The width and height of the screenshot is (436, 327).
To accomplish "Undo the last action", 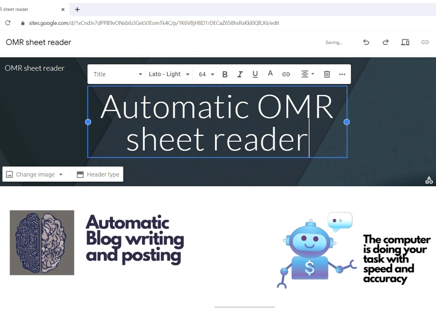I will pos(366,42).
